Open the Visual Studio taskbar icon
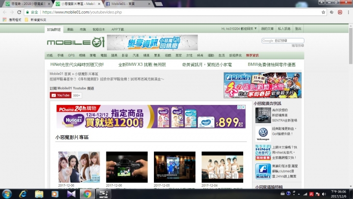 [71, 194]
